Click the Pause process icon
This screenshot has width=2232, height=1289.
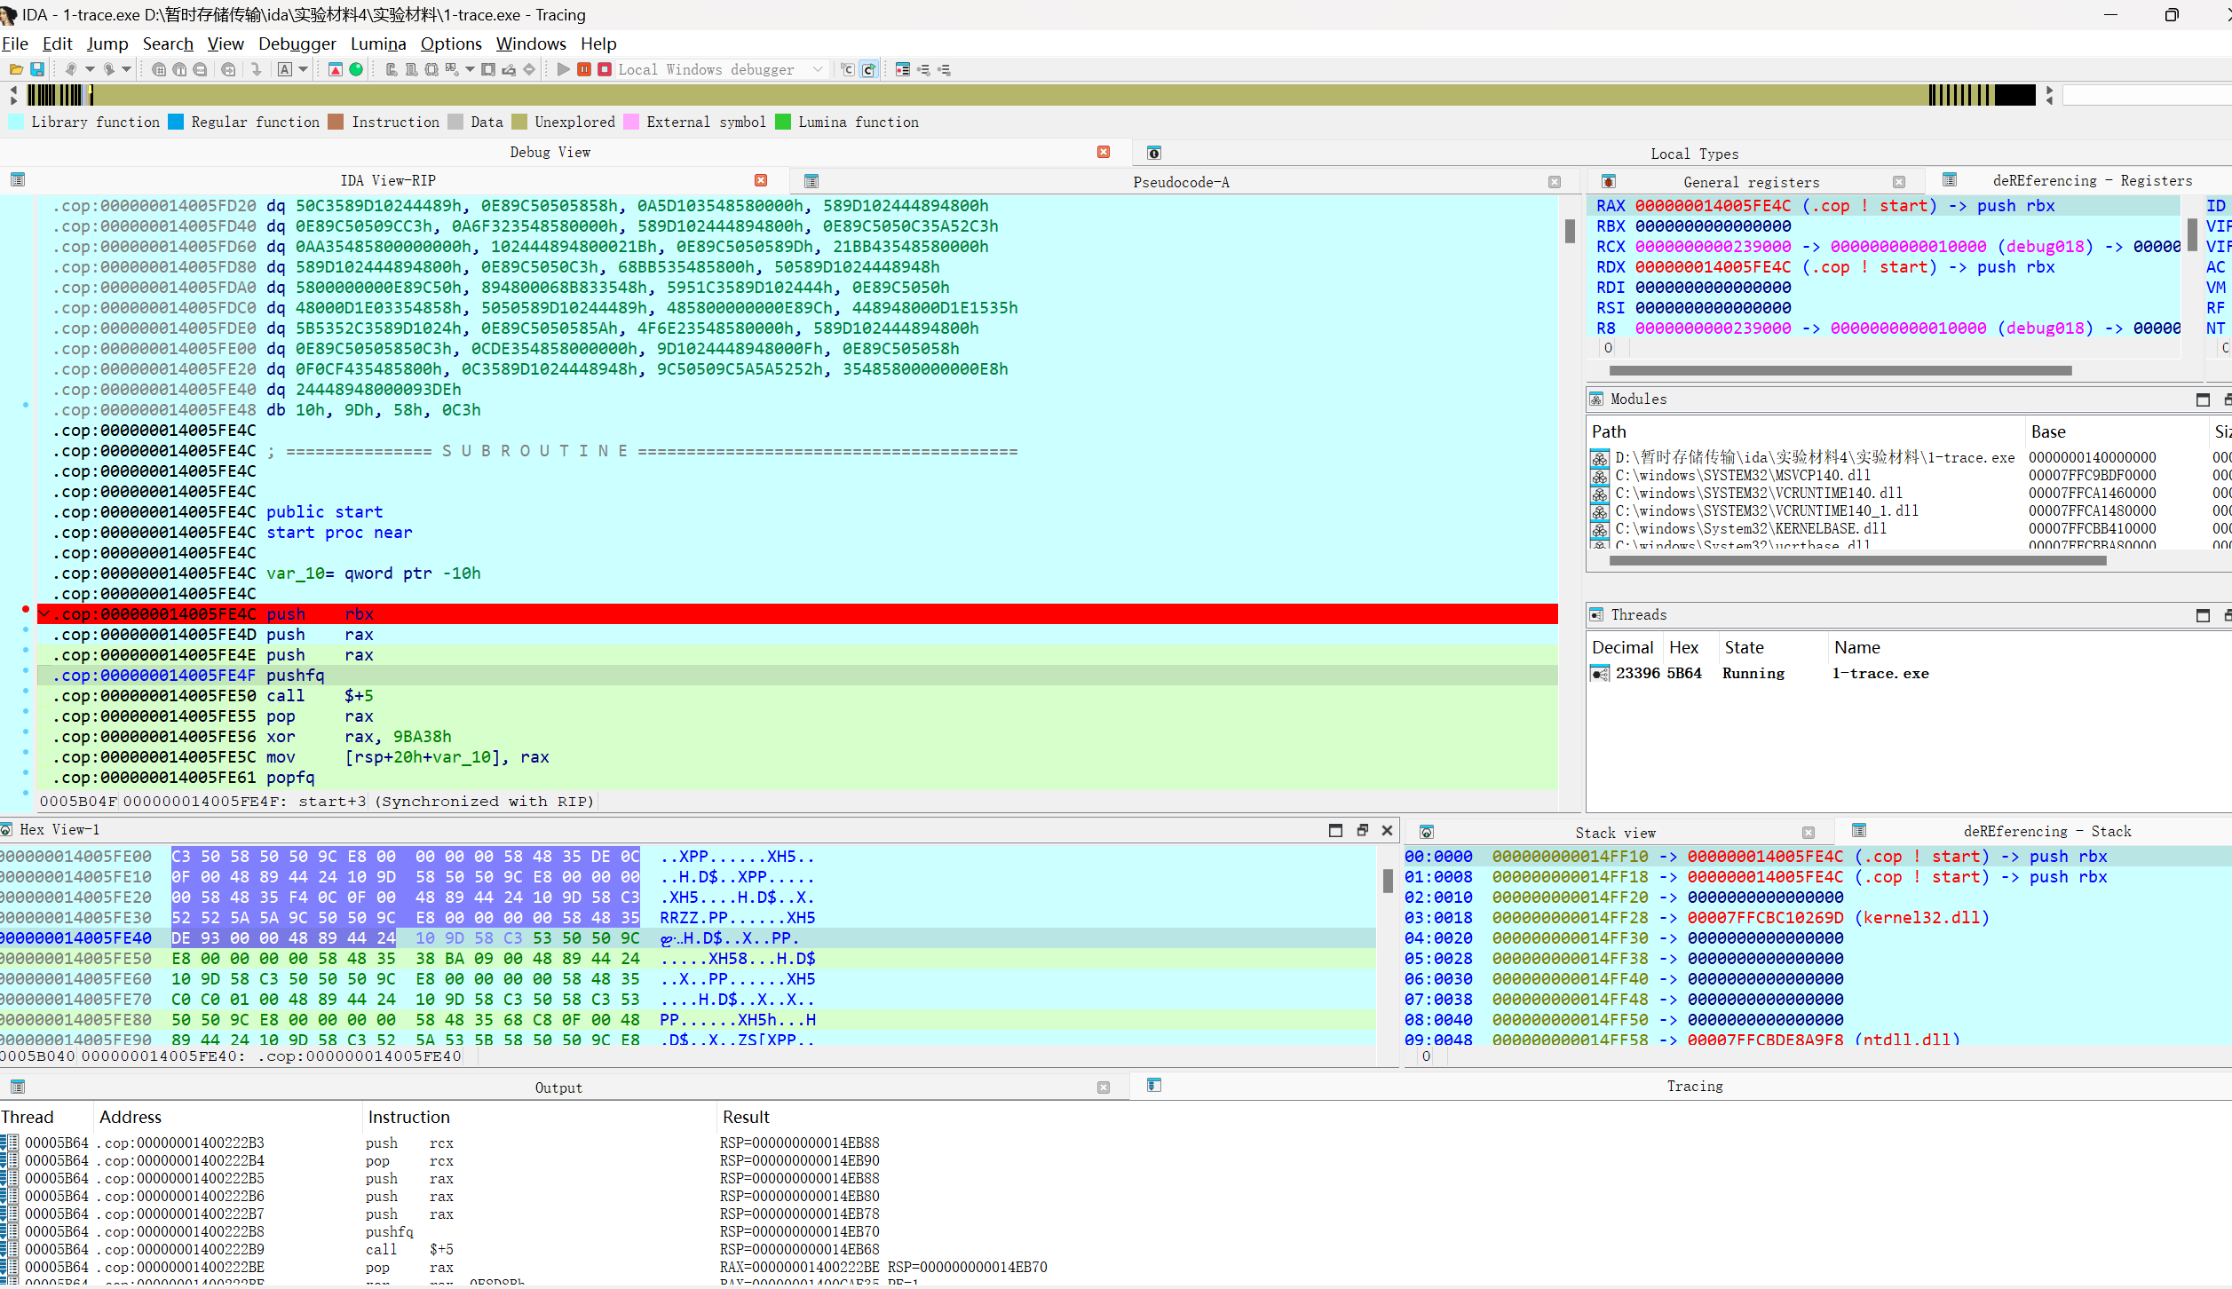[584, 69]
